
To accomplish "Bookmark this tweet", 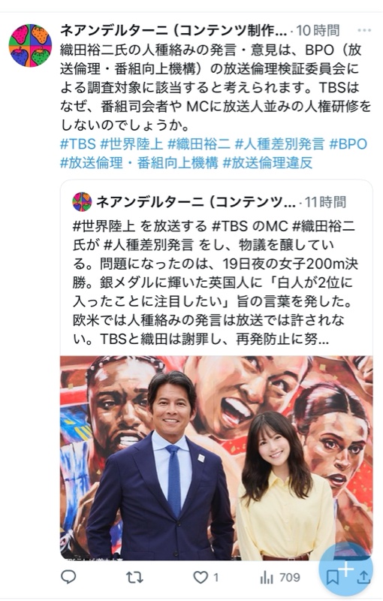I will point(333,578).
